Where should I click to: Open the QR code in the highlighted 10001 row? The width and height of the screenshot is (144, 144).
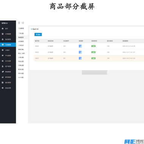coord(80,58)
